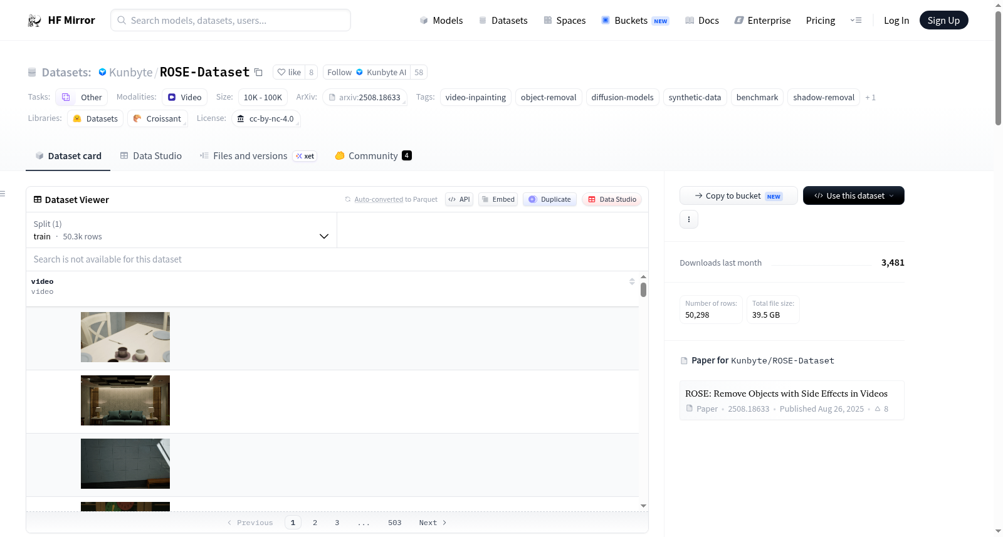Open the Datasets page
The image size is (1003, 537).
(503, 21)
